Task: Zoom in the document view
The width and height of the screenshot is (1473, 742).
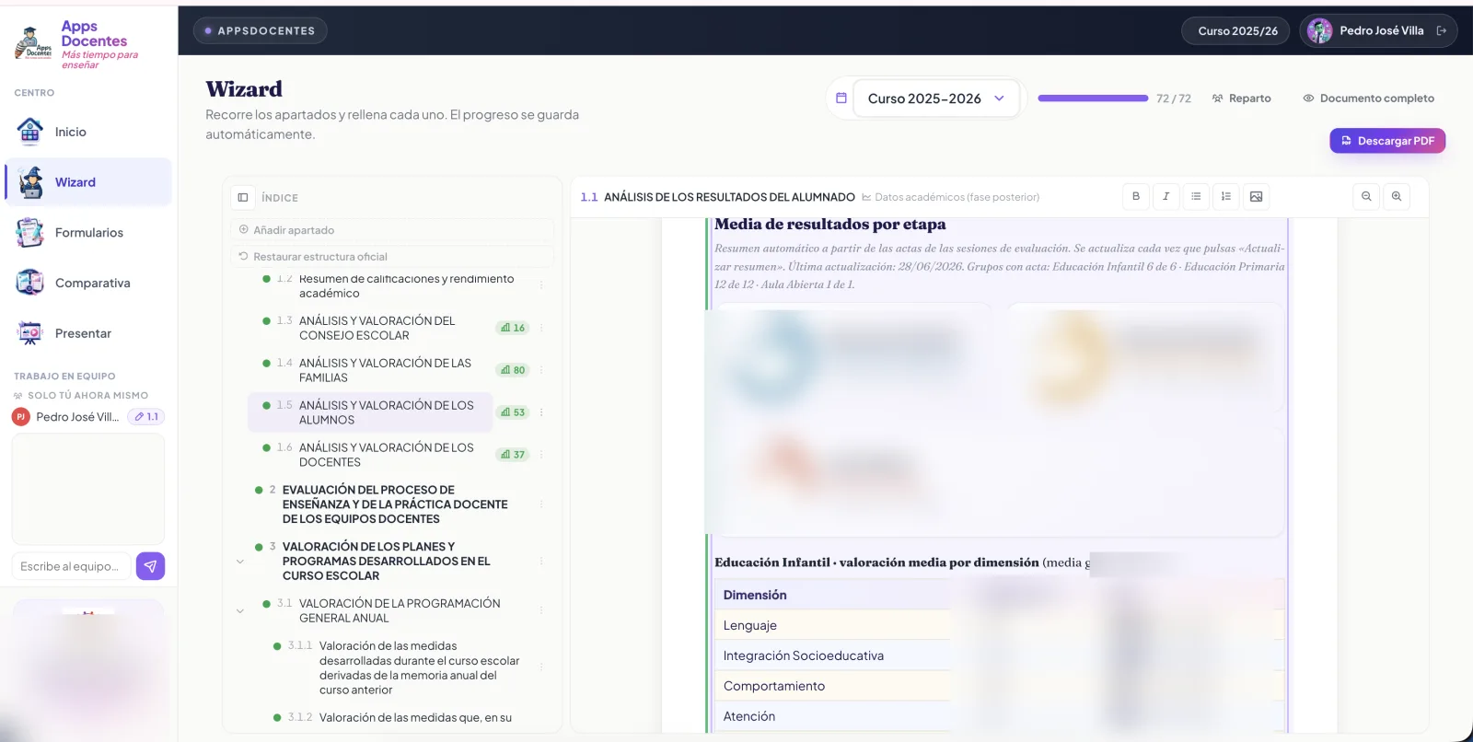Action: point(1397,196)
